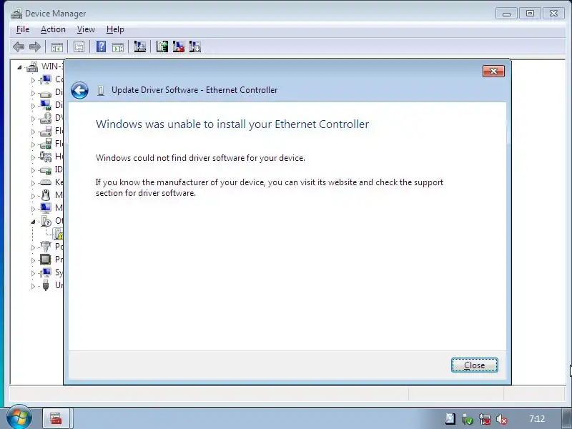Click the red toolbox taskbar button
The height and width of the screenshot is (429, 572).
(56, 418)
